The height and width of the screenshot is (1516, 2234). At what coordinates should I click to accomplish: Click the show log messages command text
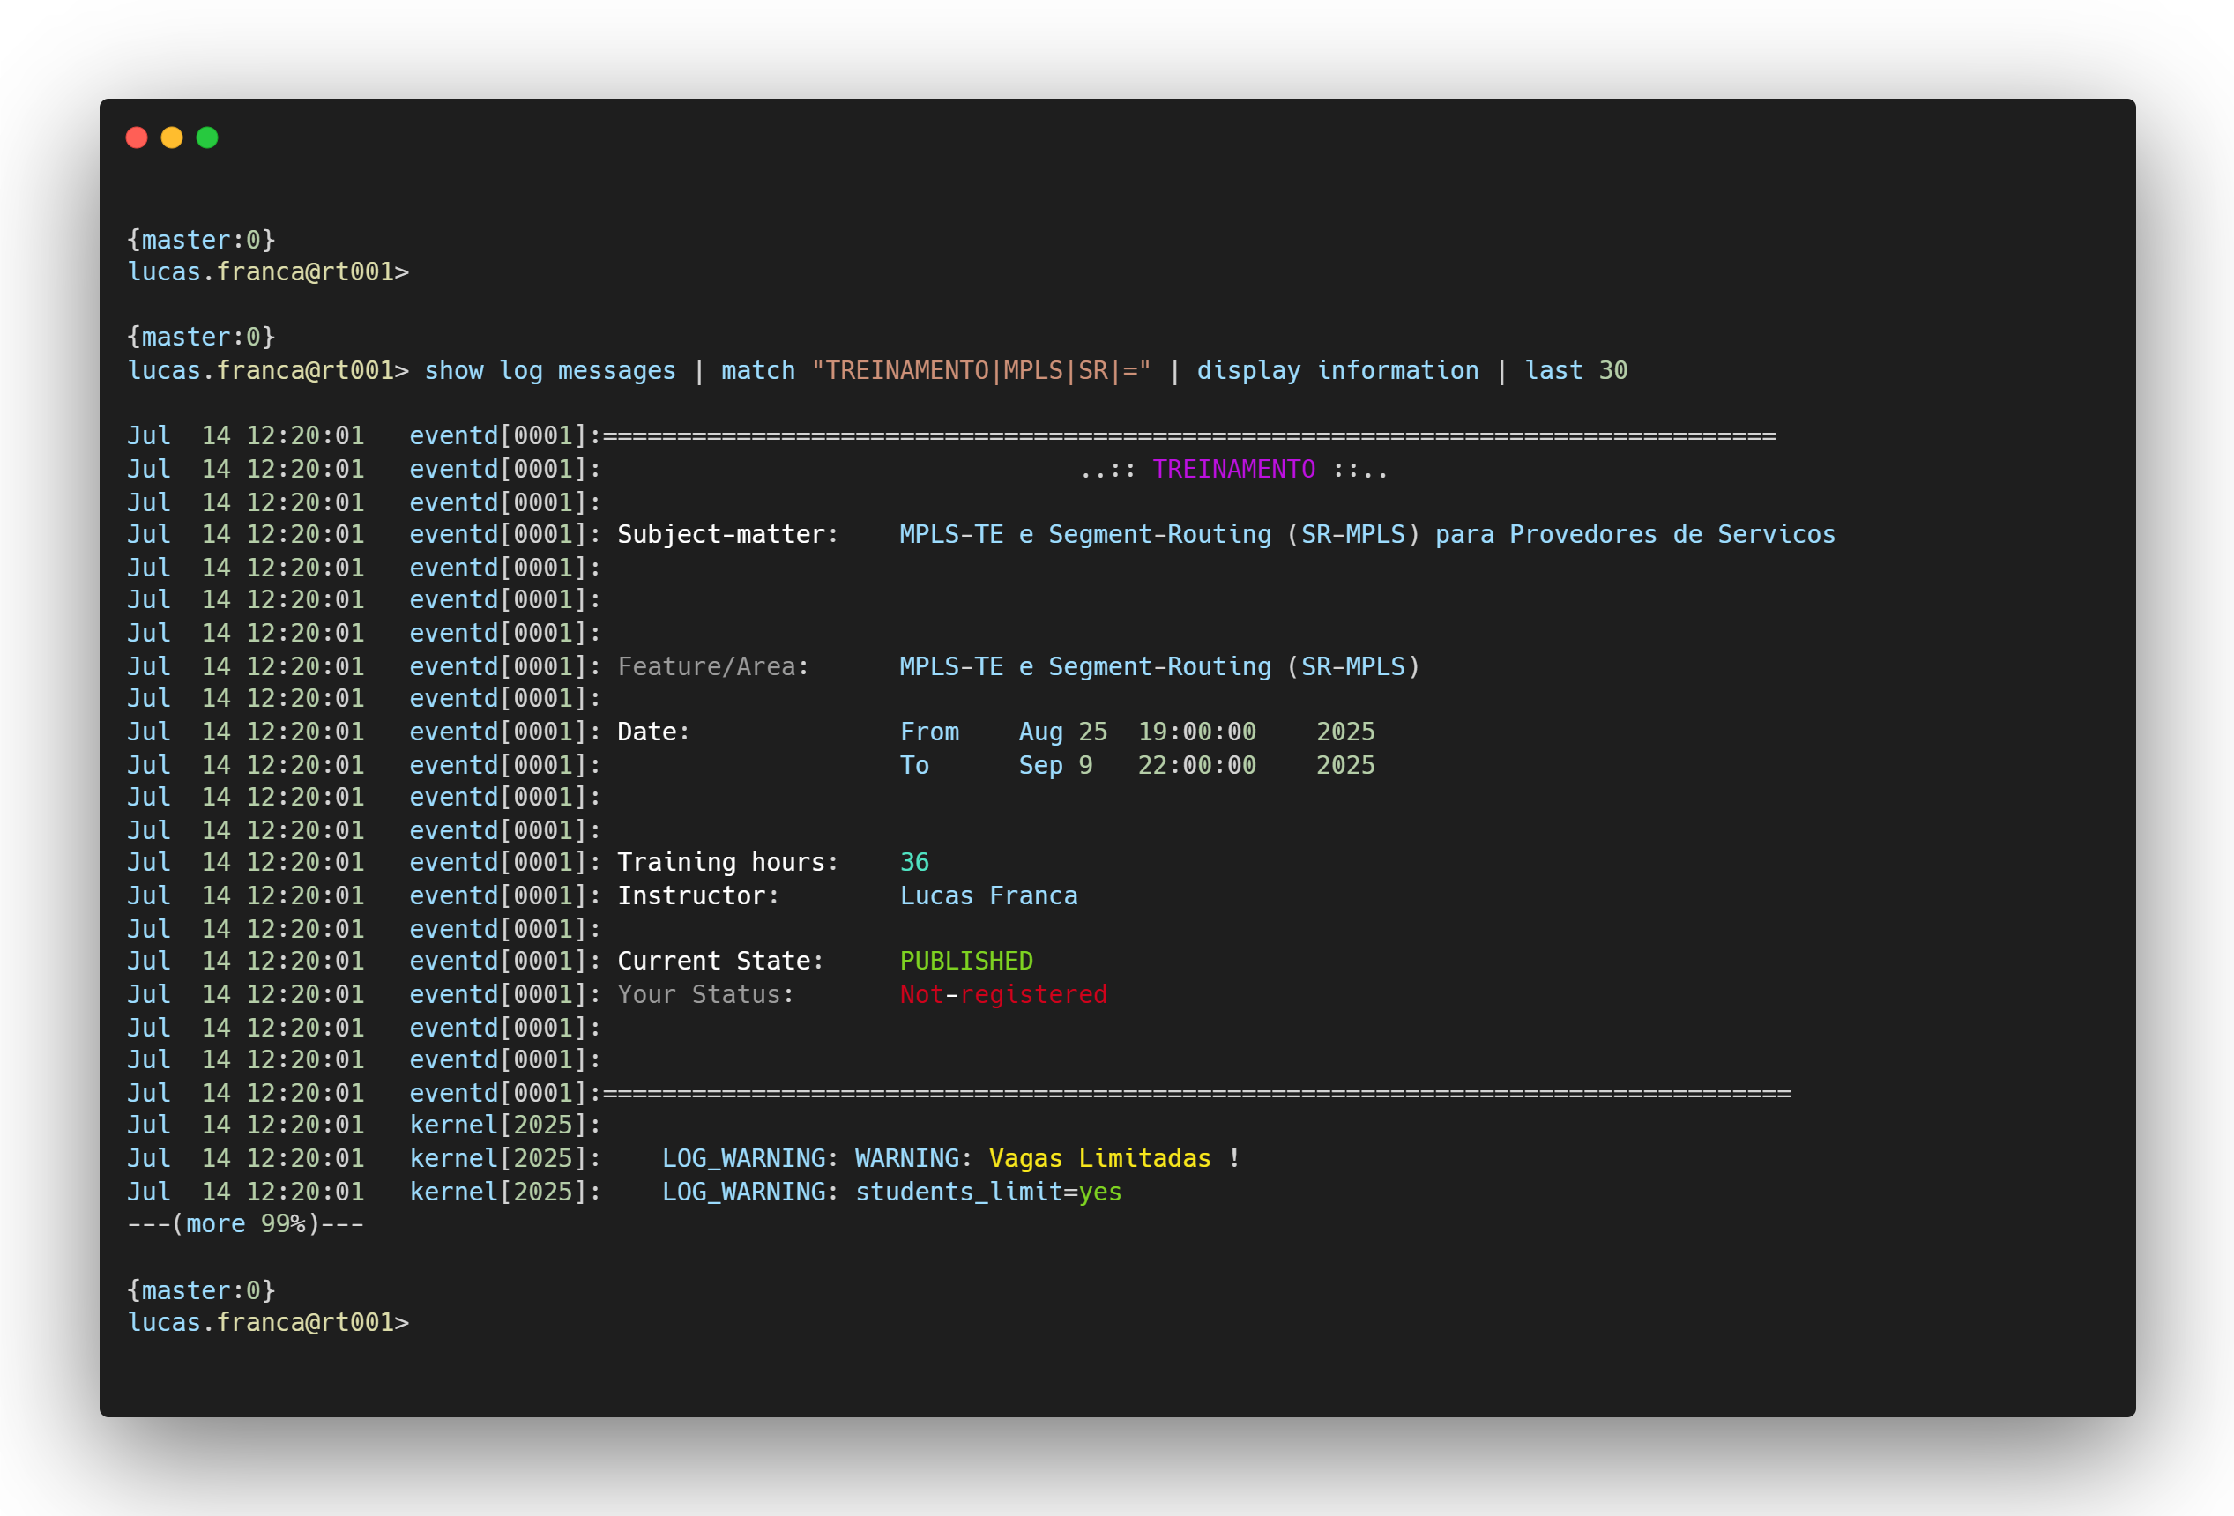(550, 370)
